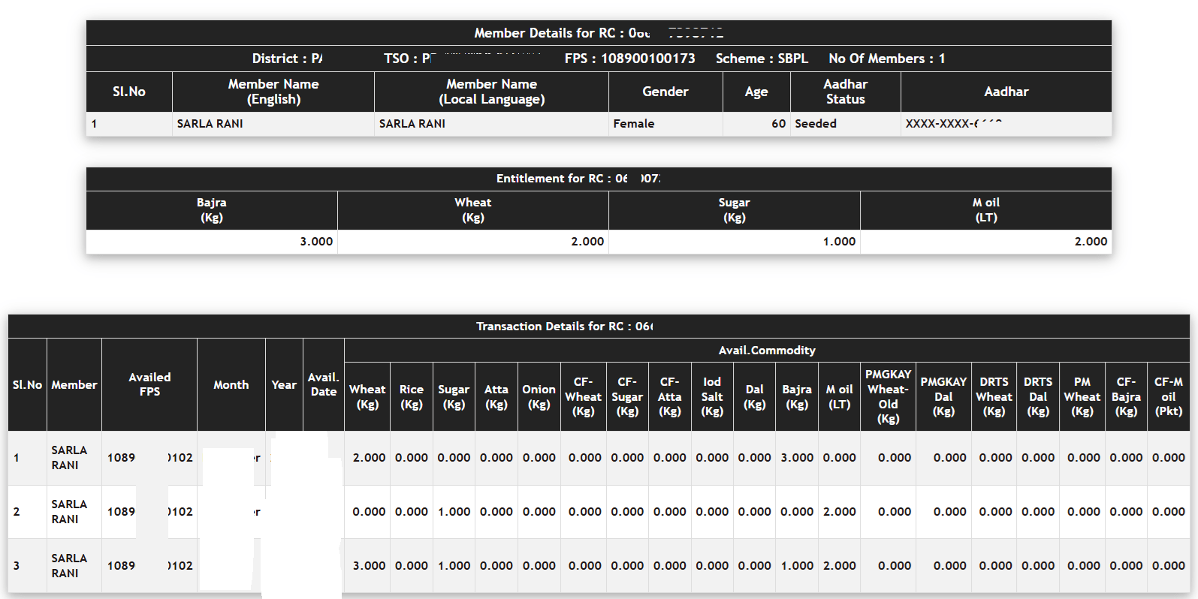Viewport: 1198px width, 599px height.
Task: Click the Dal (Kg) transaction column header
Action: 755,397
